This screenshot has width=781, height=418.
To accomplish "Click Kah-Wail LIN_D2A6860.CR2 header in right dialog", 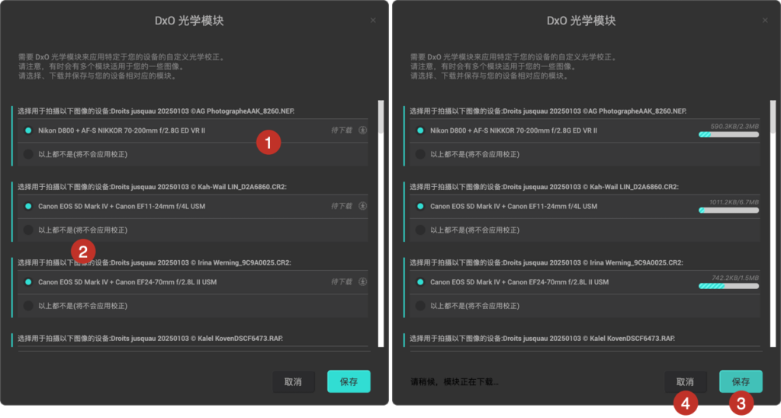I will point(545,187).
